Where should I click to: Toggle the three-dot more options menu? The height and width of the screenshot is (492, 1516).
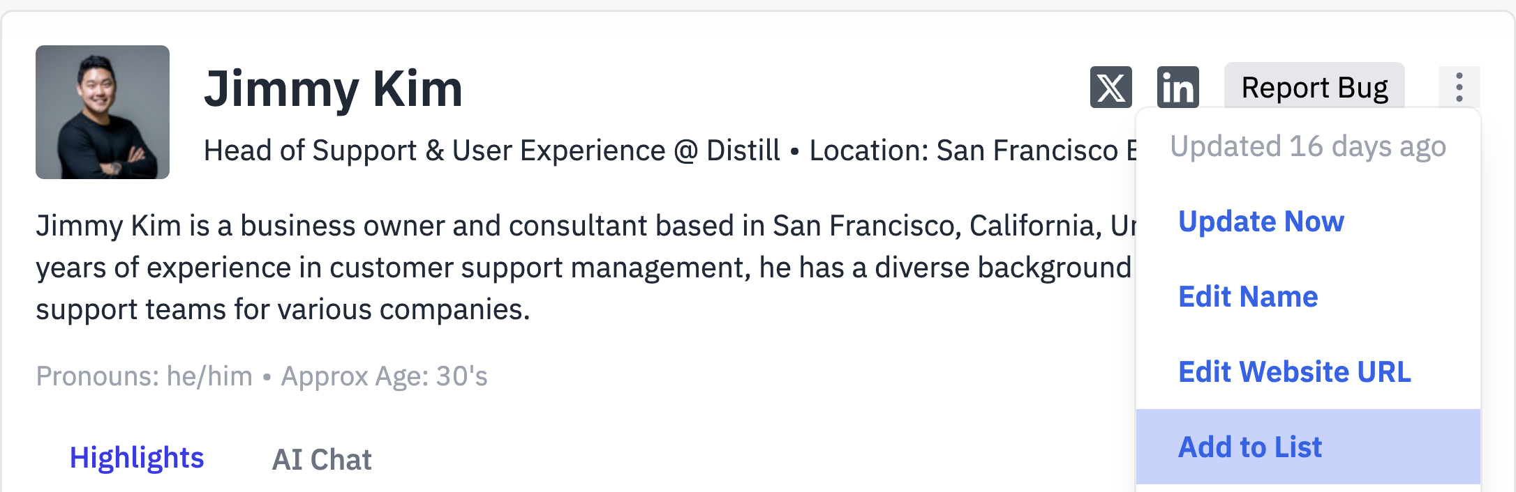tap(1459, 87)
